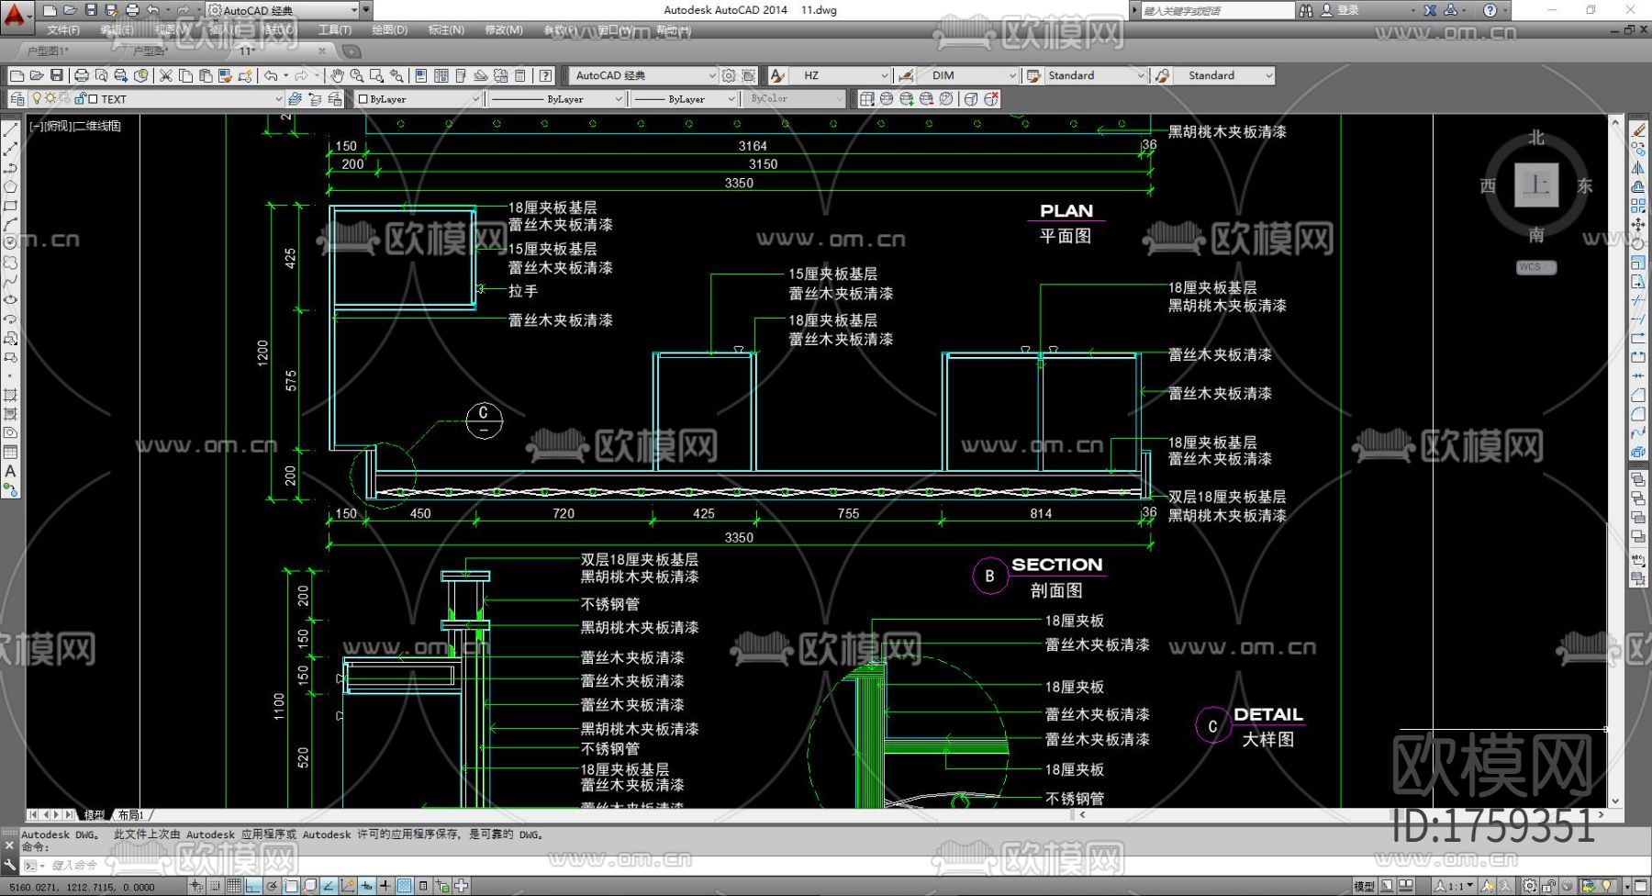The height and width of the screenshot is (896, 1652).
Task: Toggle the TEXT layer lightbulb on/off
Action: (37, 99)
